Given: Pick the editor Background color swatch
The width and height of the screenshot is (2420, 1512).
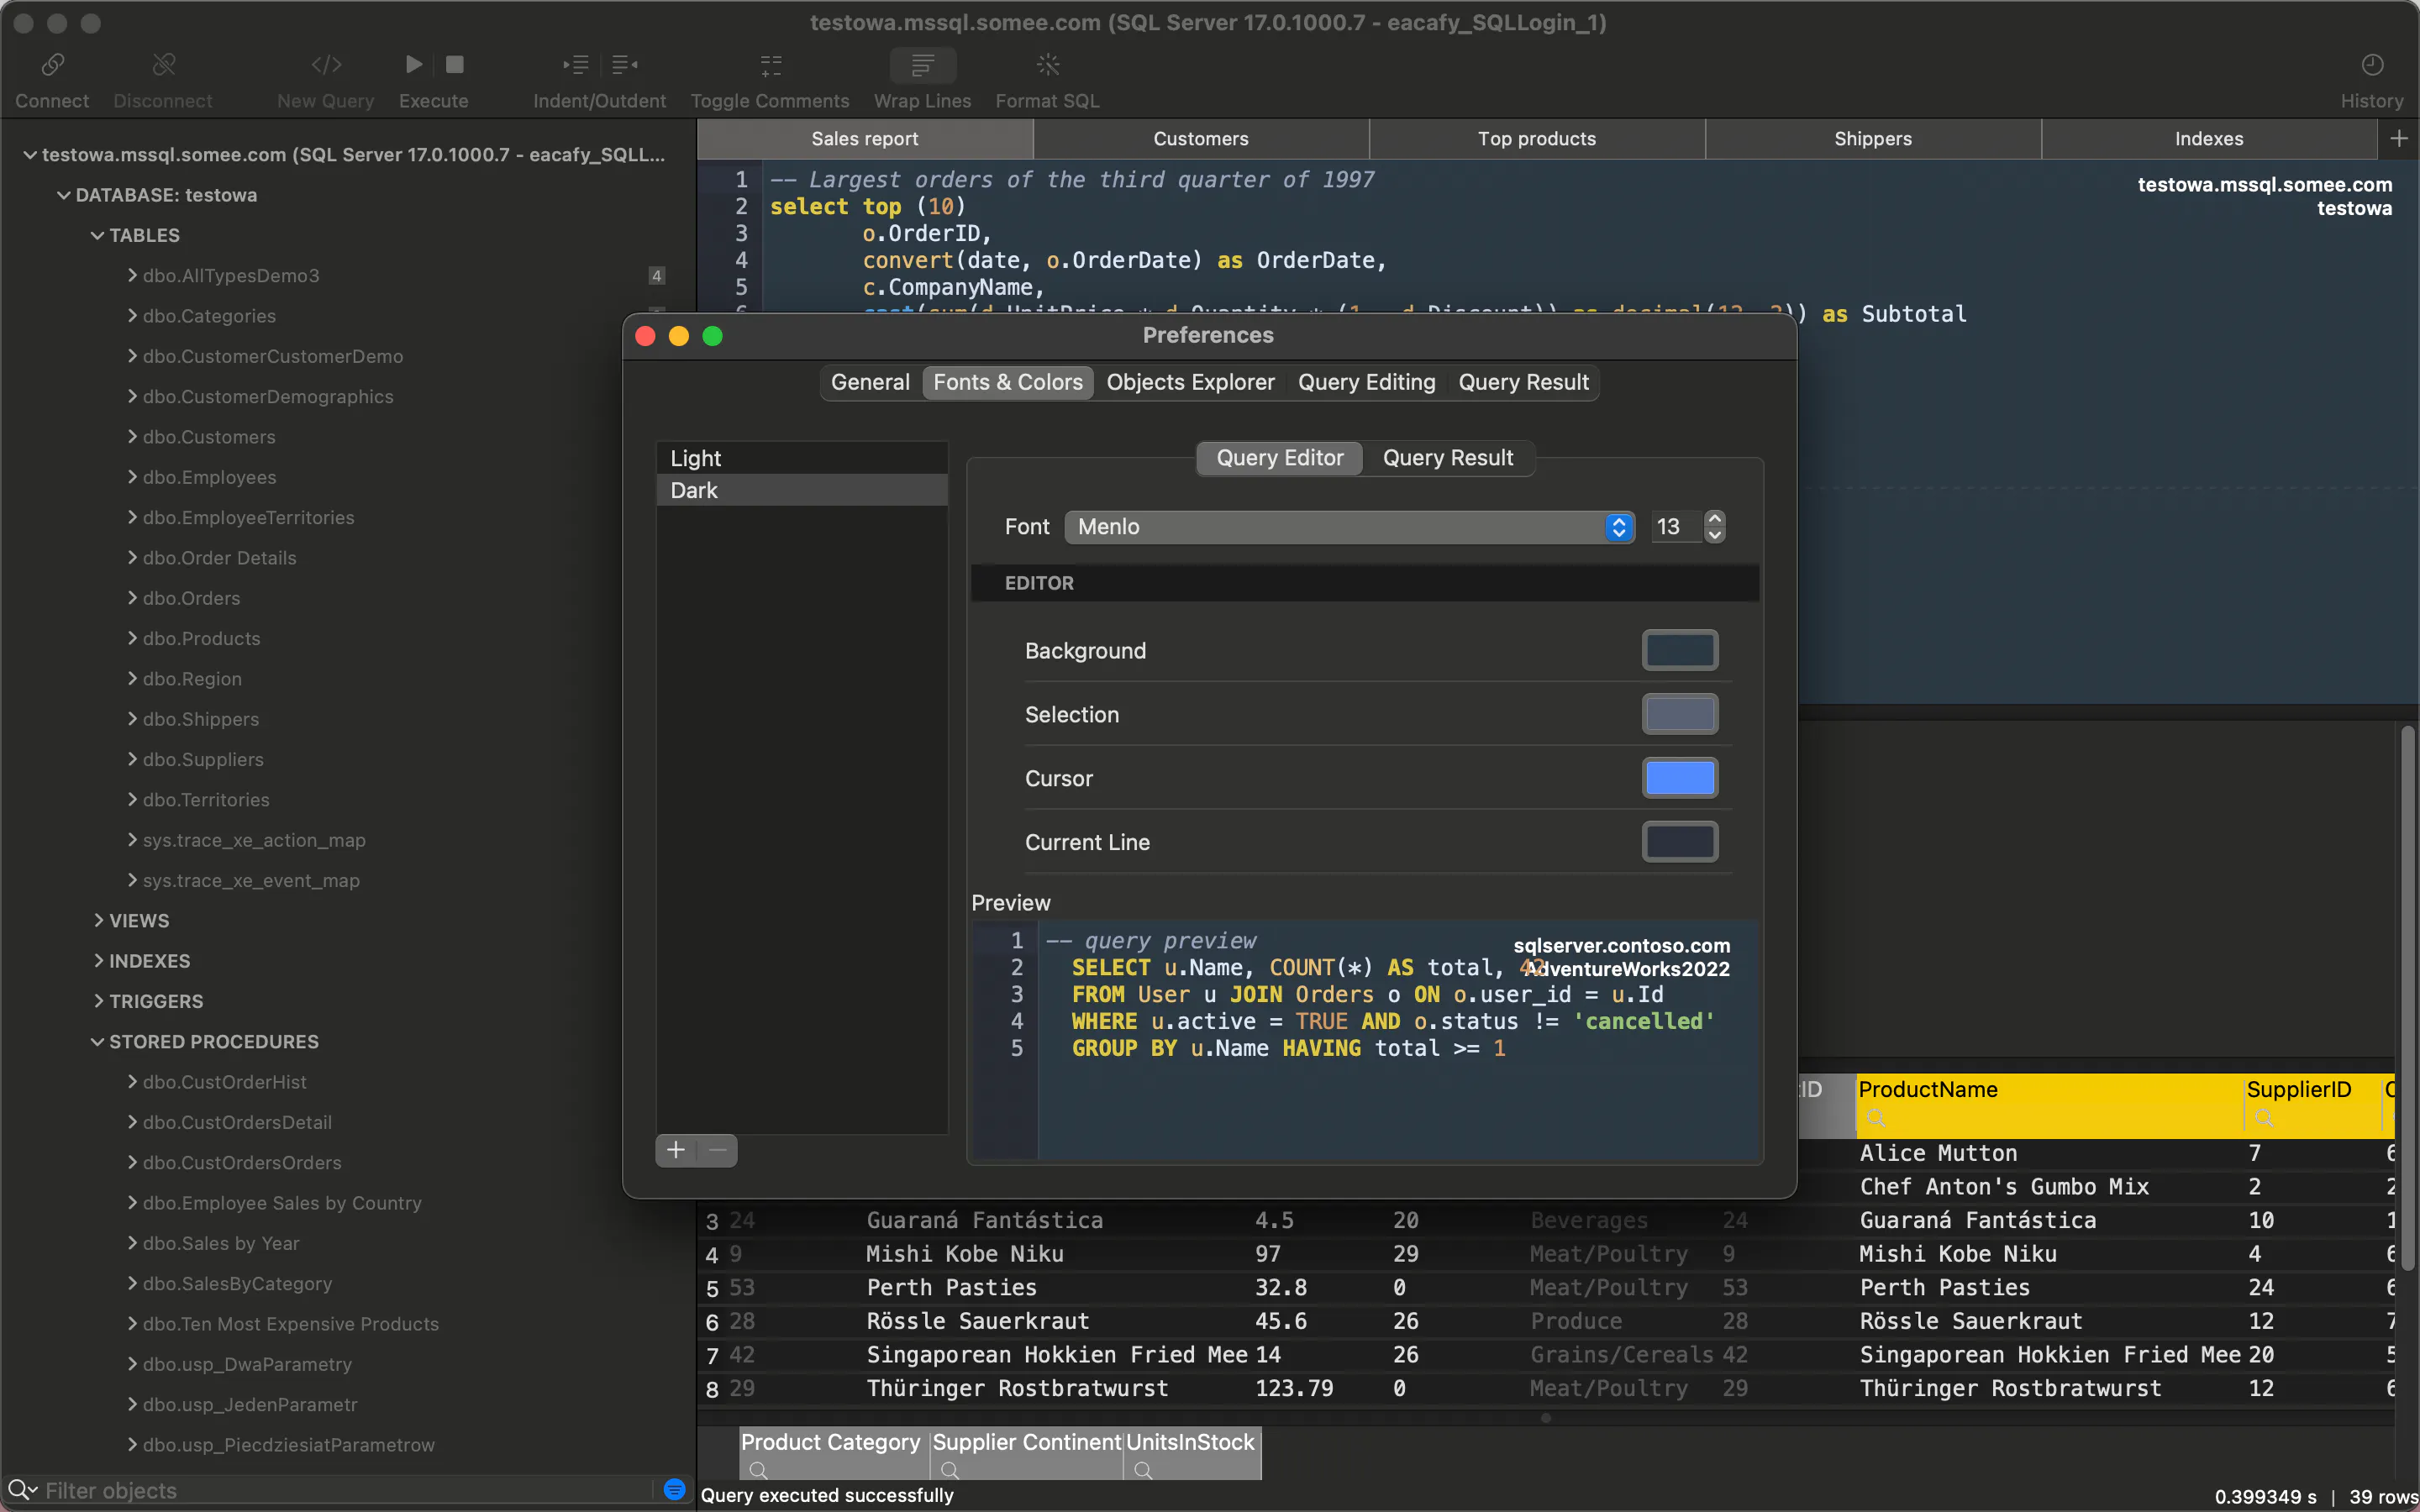Looking at the screenshot, I should [x=1680, y=651].
